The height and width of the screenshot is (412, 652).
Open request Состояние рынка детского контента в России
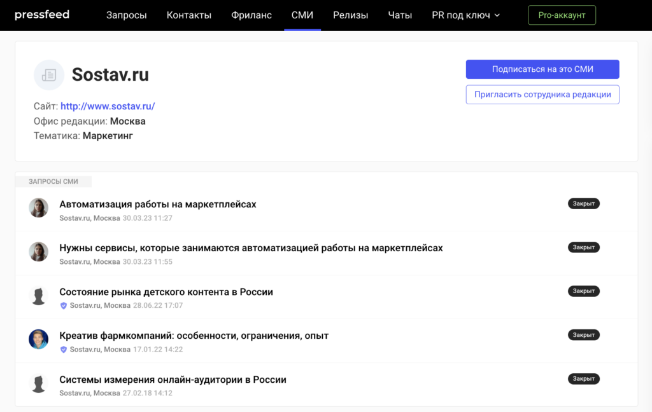[166, 292]
